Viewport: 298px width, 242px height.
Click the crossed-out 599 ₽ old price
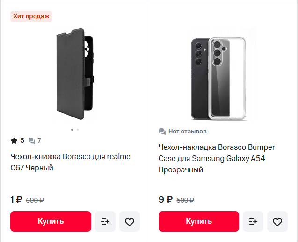tap(185, 200)
